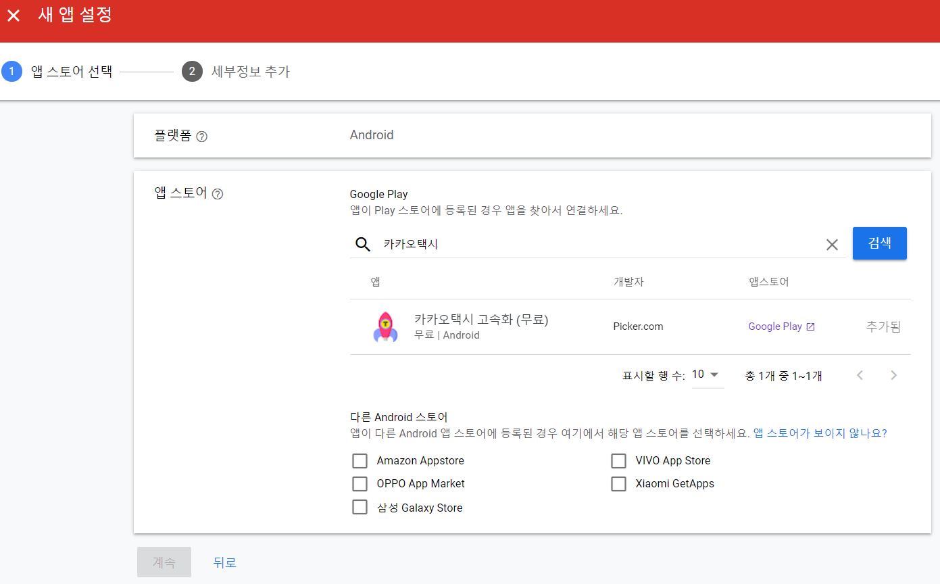Close the new app setup dialog
The image size is (940, 584).
click(14, 16)
